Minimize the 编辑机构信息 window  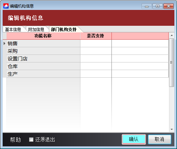[x=147, y=6]
